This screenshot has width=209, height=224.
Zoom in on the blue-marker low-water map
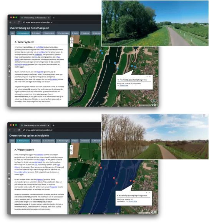coord(71,39)
